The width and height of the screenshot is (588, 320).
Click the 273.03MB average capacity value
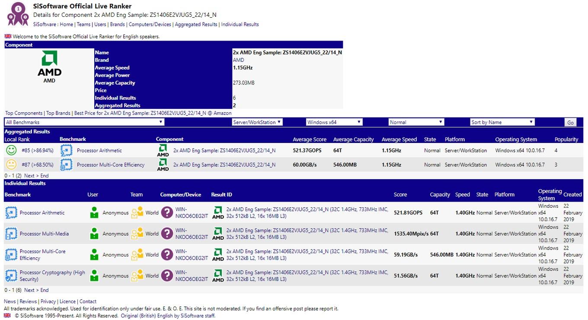(x=244, y=83)
